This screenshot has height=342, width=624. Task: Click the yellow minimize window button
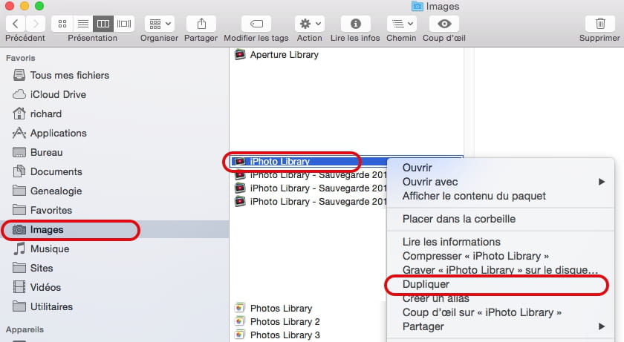pos(25,5)
